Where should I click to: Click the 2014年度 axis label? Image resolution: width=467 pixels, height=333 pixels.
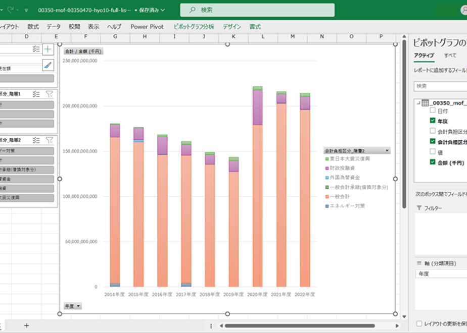[x=114, y=294]
